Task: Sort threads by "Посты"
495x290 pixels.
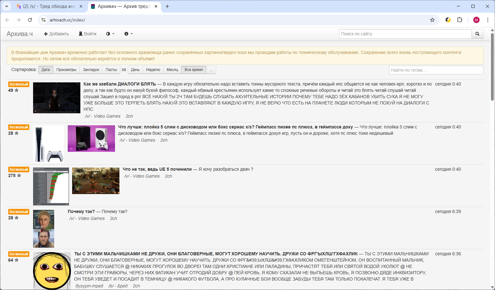Action: [111, 70]
